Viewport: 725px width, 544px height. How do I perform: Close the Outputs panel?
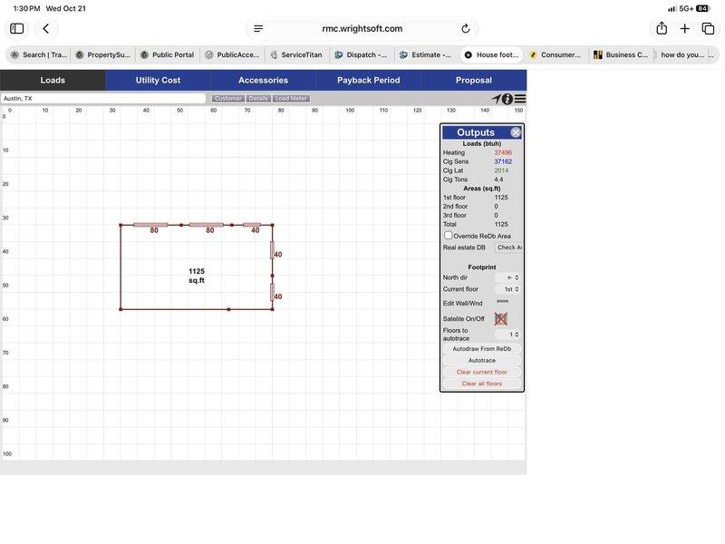pyautogui.click(x=516, y=132)
